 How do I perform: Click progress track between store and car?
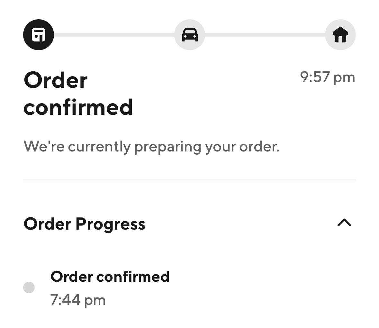point(114,35)
